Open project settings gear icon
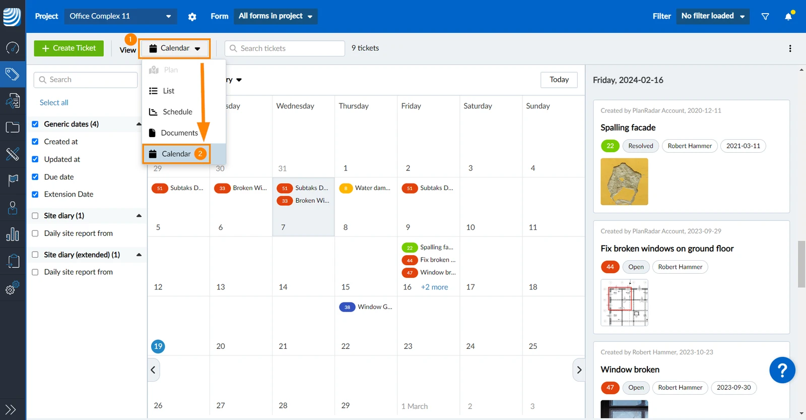This screenshot has height=420, width=806. pyautogui.click(x=192, y=17)
